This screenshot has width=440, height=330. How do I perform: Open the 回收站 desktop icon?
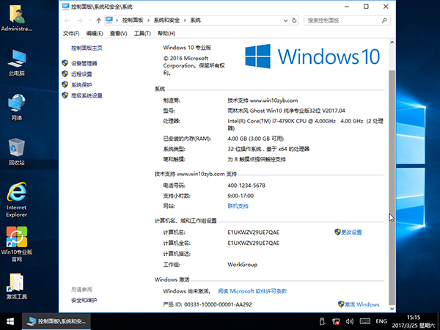click(x=16, y=150)
